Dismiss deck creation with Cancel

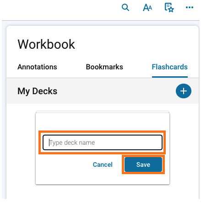tap(103, 164)
